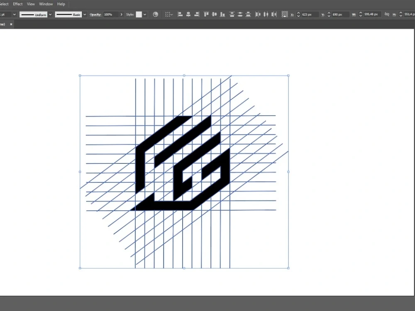The height and width of the screenshot is (311, 415).
Task: Expand the opacity slider arrow
Action: pyautogui.click(x=122, y=15)
